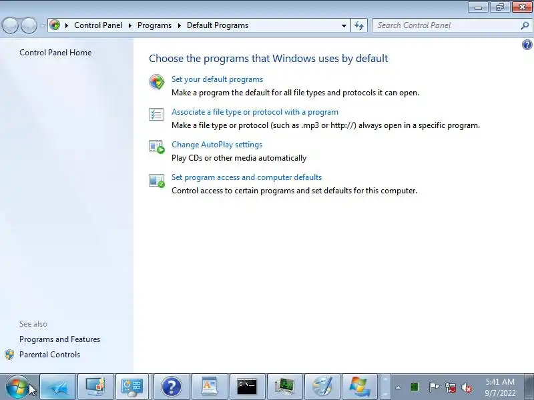Click the muted volume tray icon

[x=467, y=387]
